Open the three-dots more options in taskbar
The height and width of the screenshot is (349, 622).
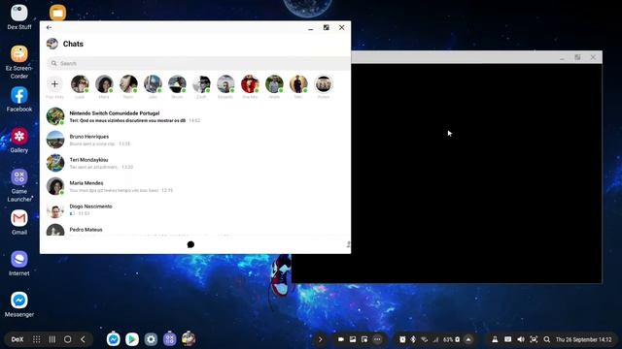point(377,339)
